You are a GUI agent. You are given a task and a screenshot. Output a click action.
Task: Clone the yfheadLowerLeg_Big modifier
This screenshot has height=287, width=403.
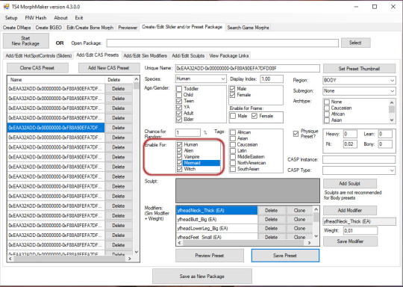[299, 228]
